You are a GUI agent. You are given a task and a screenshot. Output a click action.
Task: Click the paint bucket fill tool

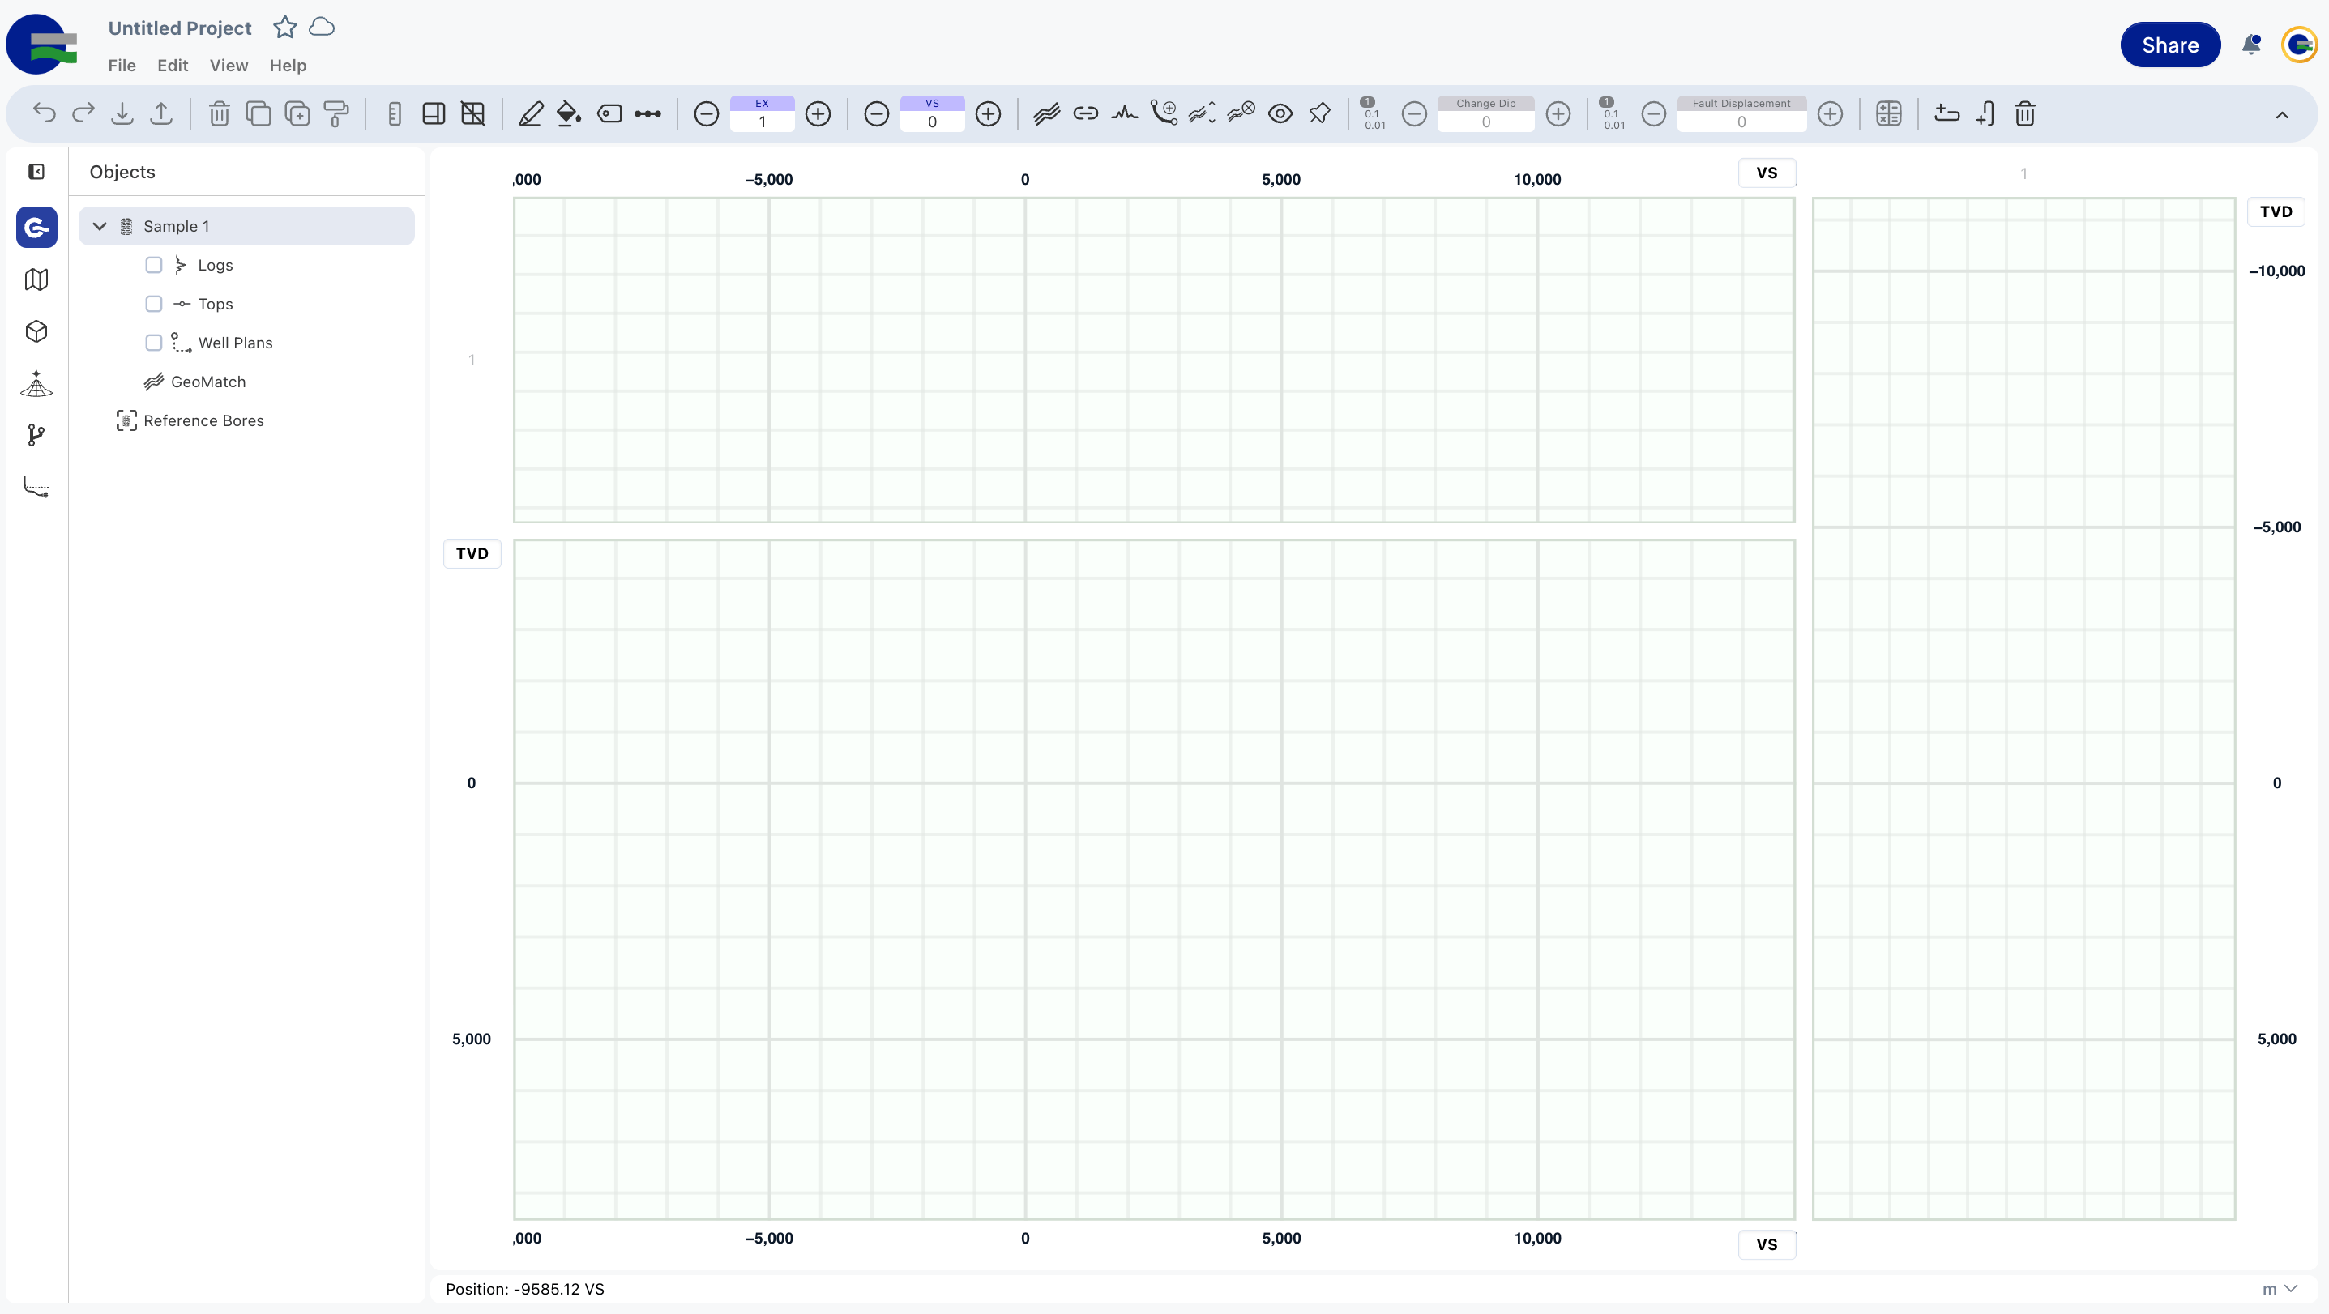pyautogui.click(x=569, y=114)
